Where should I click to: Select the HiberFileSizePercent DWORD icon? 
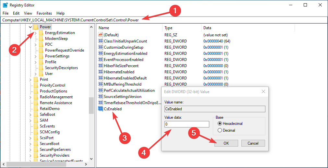[101, 66]
